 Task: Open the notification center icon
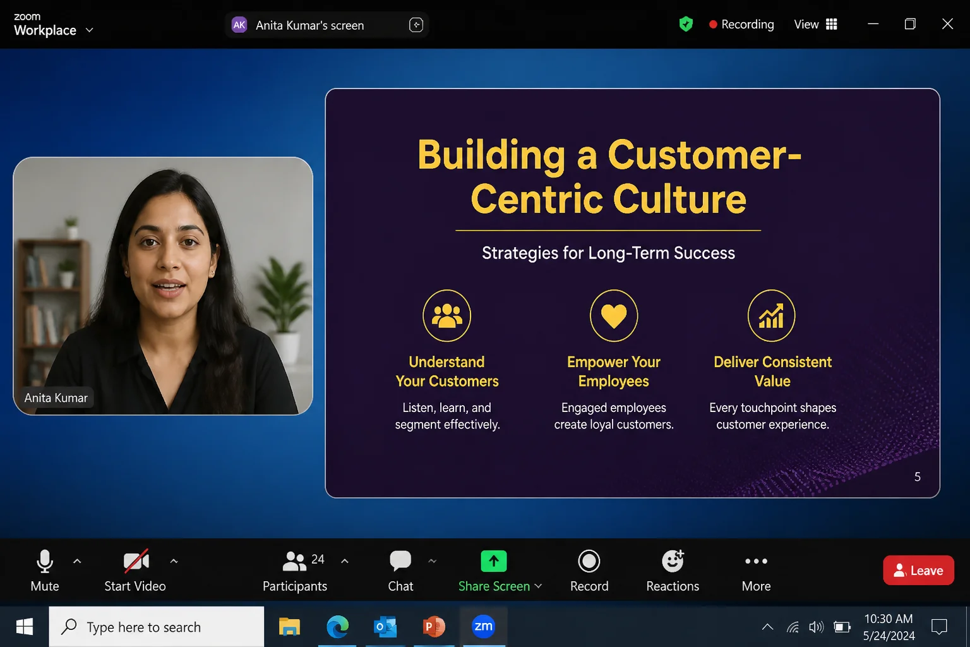point(939,627)
